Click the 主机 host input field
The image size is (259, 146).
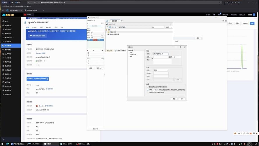(x=161, y=57)
